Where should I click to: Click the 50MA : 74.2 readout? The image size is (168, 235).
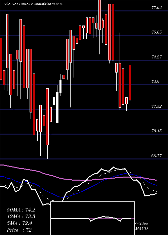[21, 210]
